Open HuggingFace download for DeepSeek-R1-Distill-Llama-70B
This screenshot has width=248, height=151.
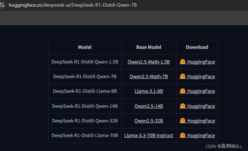pos(197,135)
